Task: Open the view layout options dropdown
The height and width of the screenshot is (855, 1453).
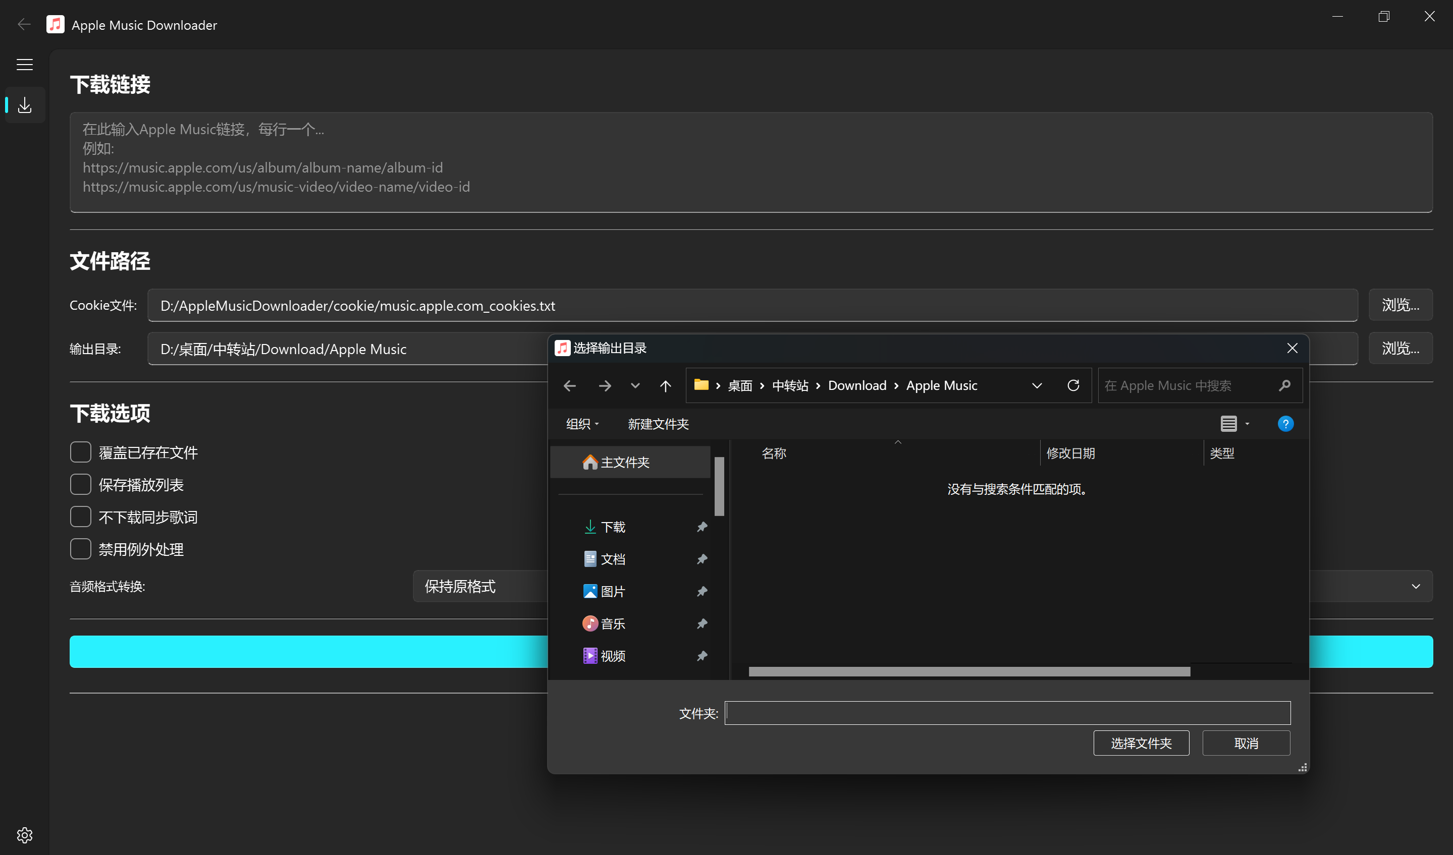Action: coord(1247,424)
